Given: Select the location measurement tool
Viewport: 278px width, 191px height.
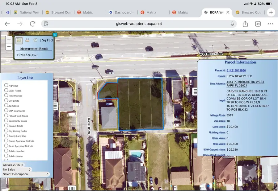Looking at the screenshot, I should click(35, 40).
